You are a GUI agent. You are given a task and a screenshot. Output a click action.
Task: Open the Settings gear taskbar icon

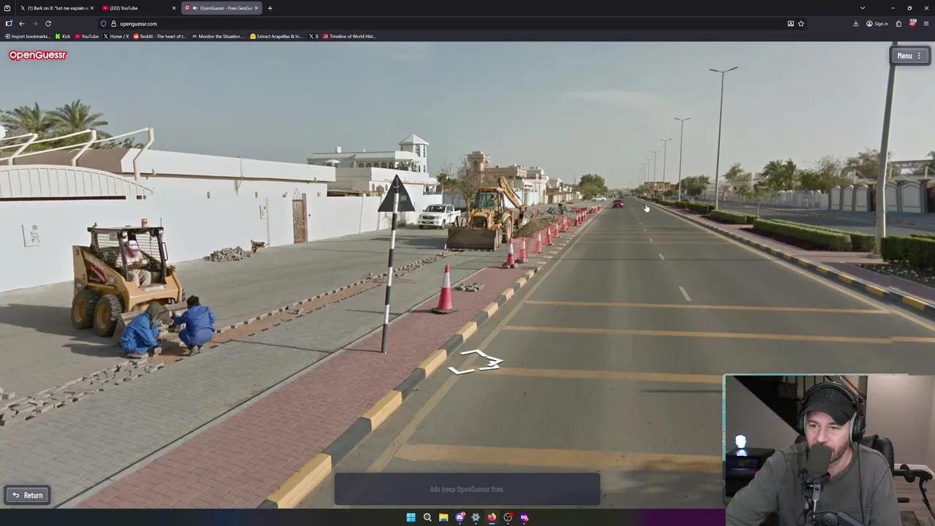[x=476, y=517]
